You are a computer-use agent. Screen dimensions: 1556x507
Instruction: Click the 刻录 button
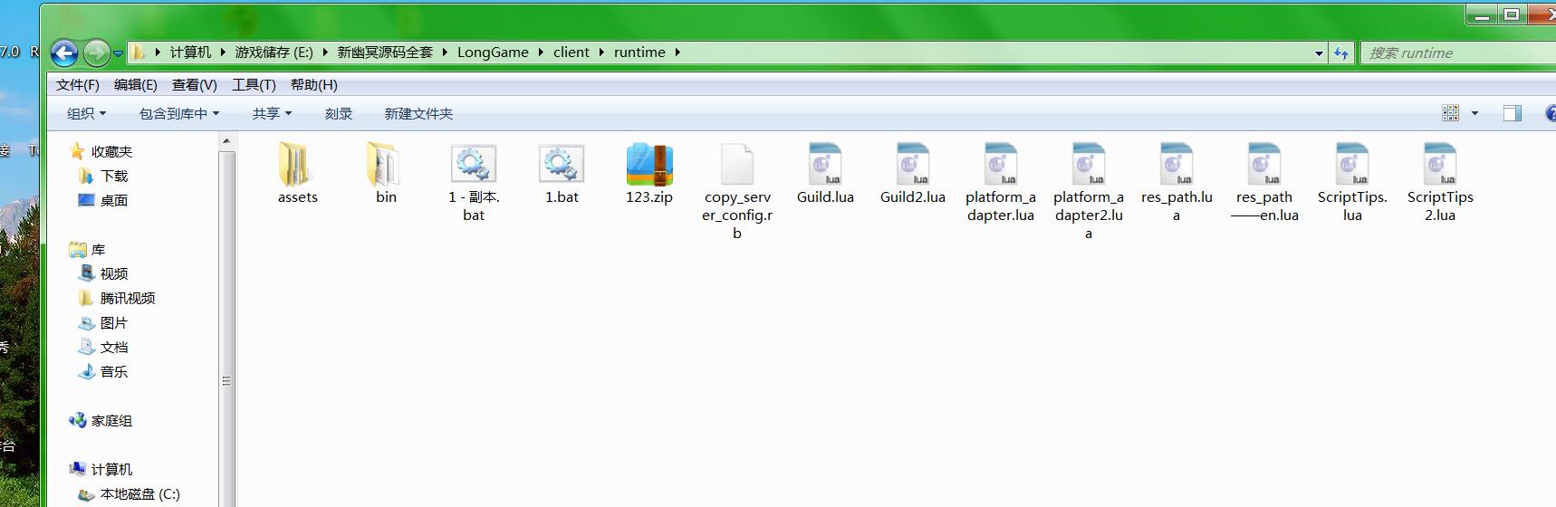[338, 113]
